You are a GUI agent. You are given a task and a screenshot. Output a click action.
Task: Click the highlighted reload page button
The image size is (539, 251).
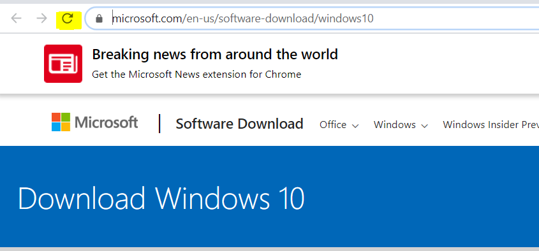coord(68,18)
